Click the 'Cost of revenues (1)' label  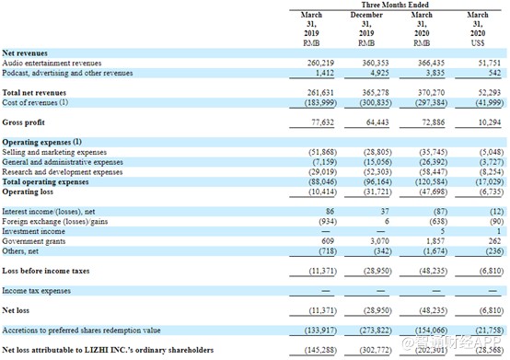[x=35, y=102]
